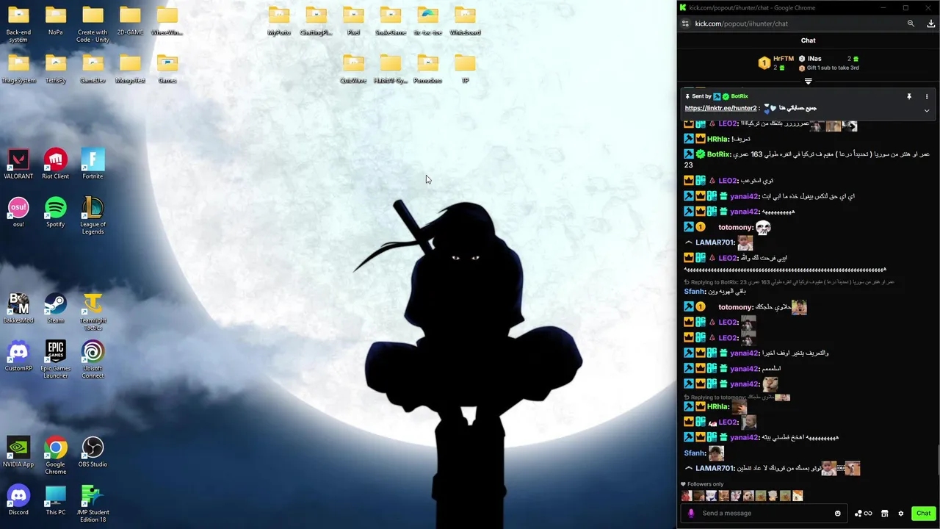The height and width of the screenshot is (529, 940).
Task: Open chat settings gear icon
Action: click(x=900, y=514)
